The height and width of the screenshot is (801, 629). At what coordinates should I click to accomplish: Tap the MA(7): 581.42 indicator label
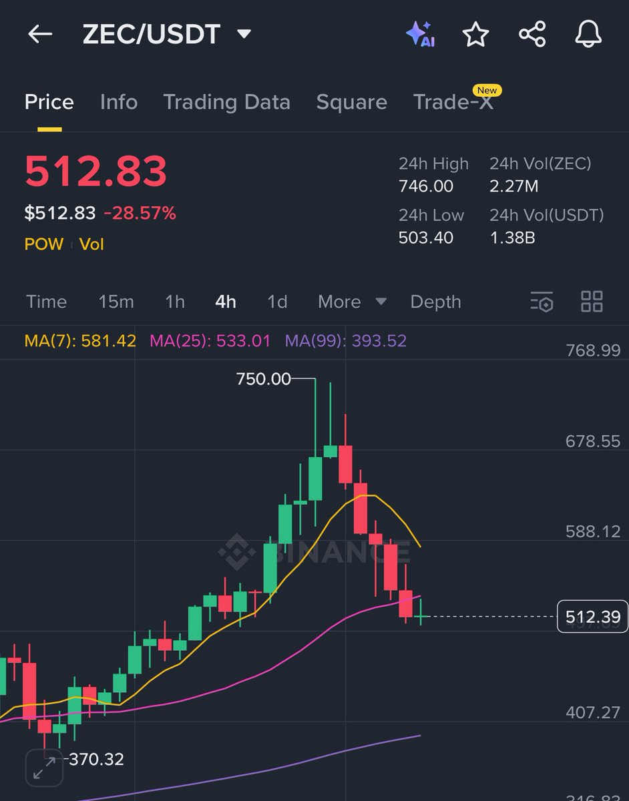click(80, 341)
